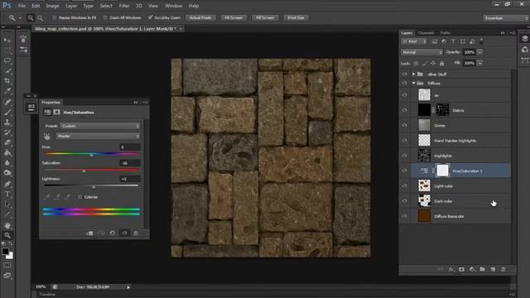
Task: Click lock all icon in Layers
Action: click(x=441, y=63)
